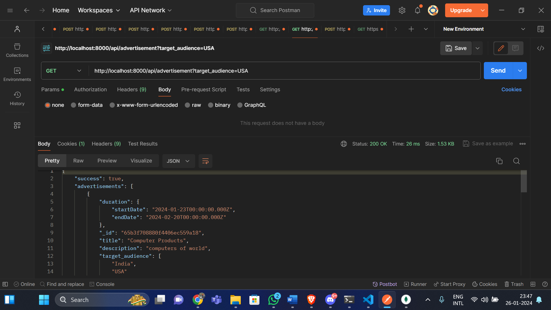Viewport: 551px width, 310px height.
Task: Open the request comments icon
Action: tap(515, 48)
